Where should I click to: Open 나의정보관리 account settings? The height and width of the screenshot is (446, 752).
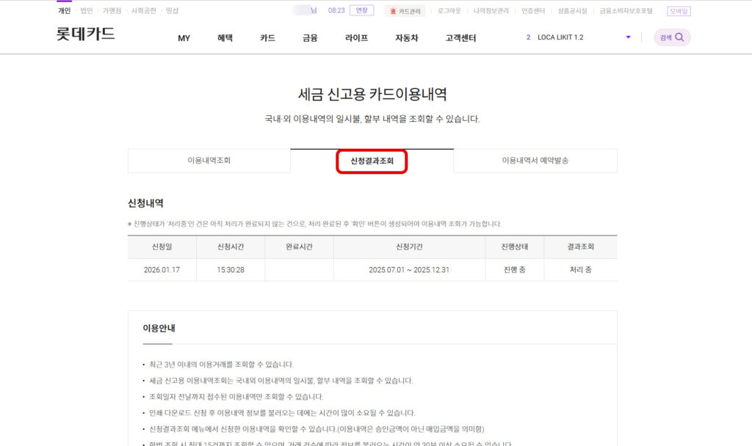coord(491,10)
